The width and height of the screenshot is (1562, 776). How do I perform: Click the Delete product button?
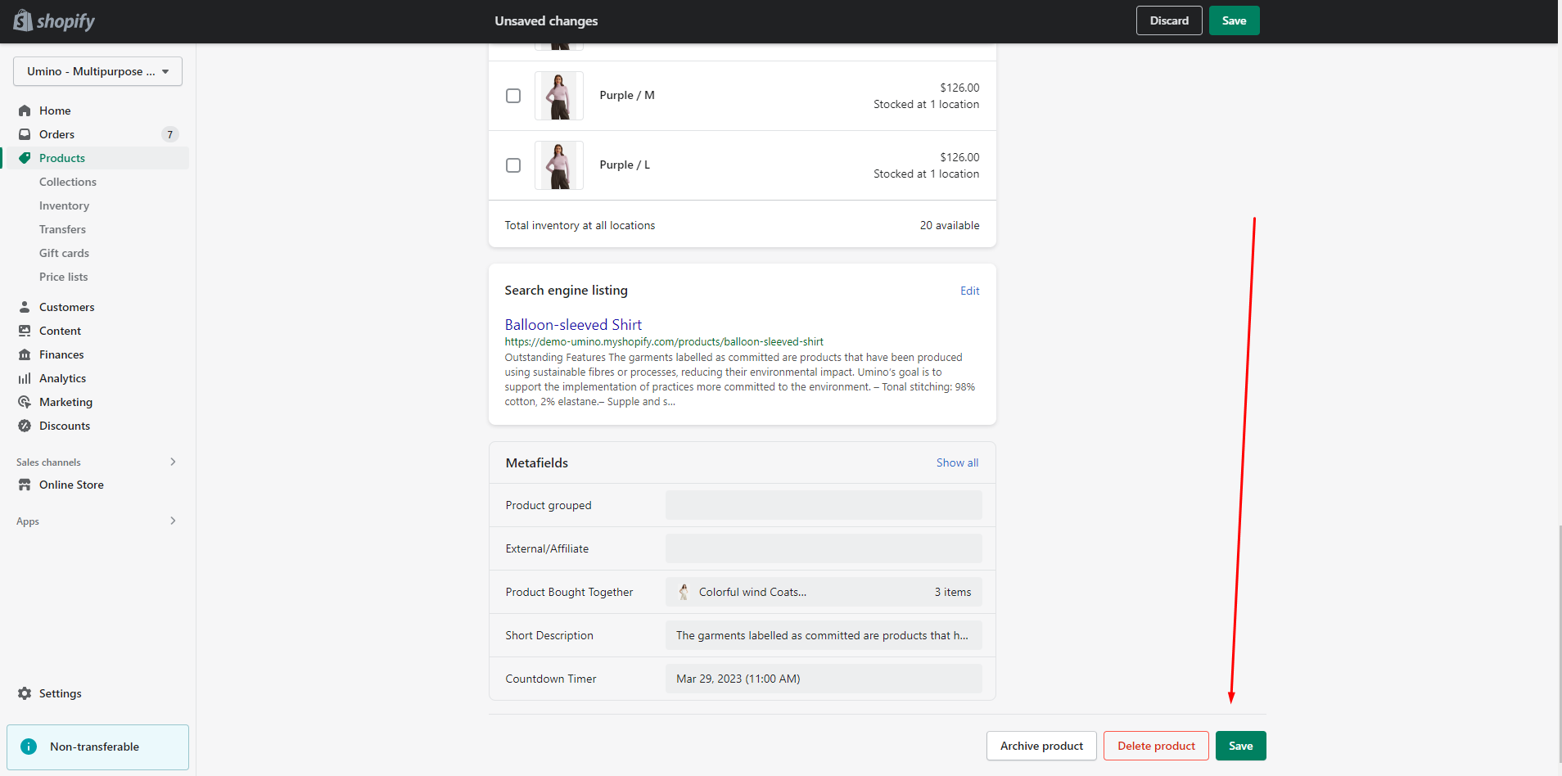[x=1155, y=746]
